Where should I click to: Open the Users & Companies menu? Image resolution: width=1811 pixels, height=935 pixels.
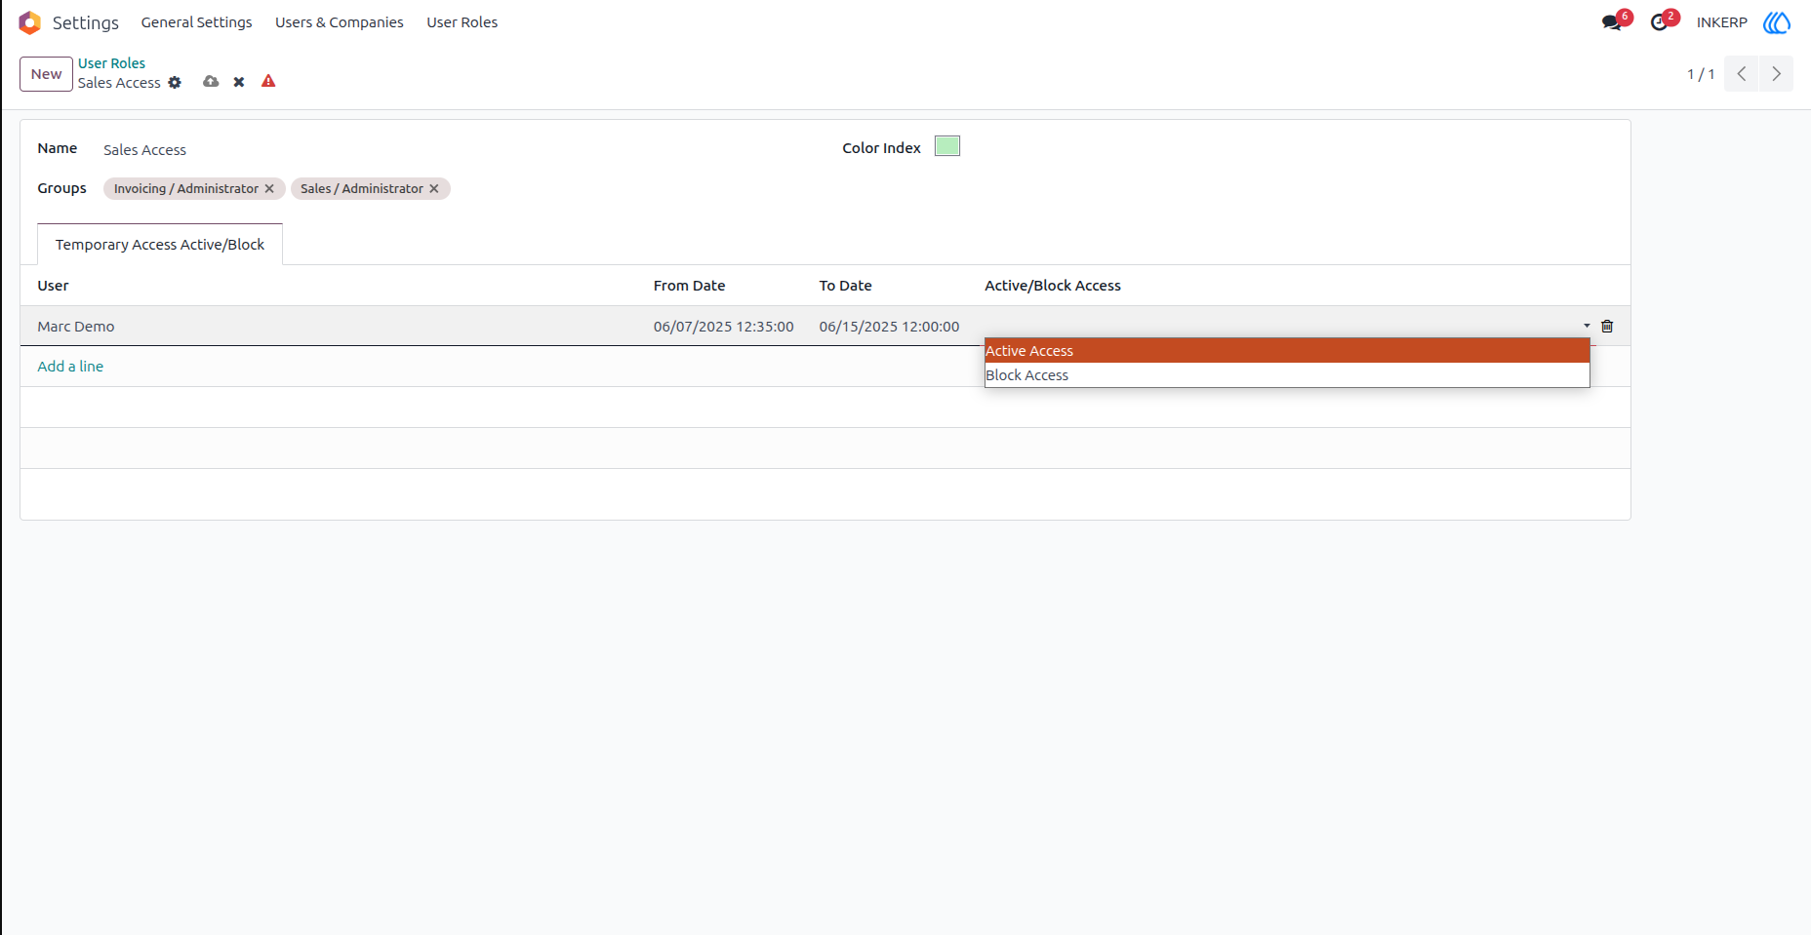340,22
